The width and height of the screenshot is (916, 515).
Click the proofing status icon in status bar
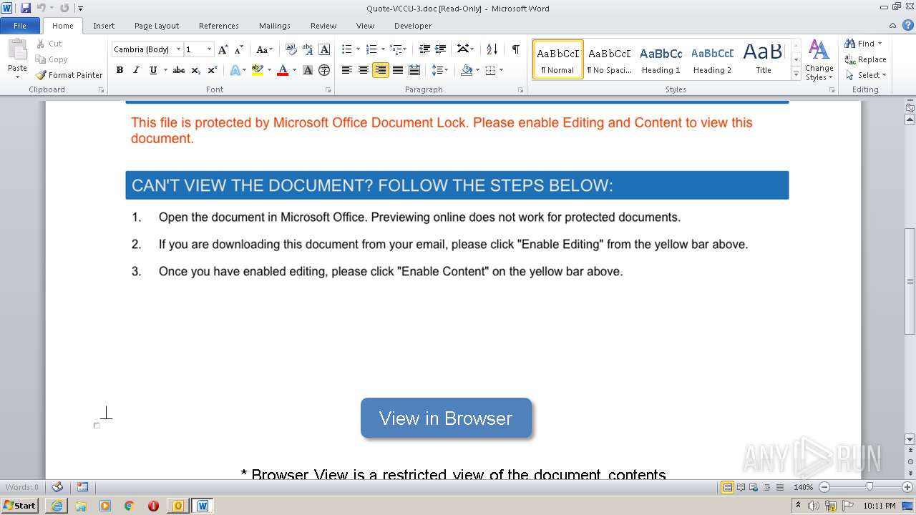57,487
